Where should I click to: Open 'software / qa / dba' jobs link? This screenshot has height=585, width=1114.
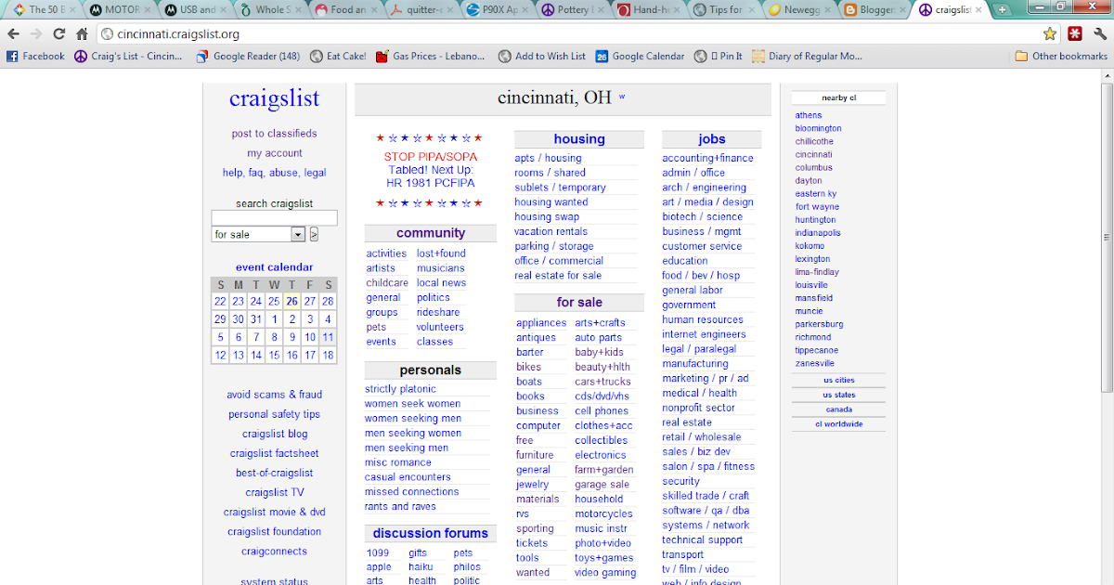(706, 511)
